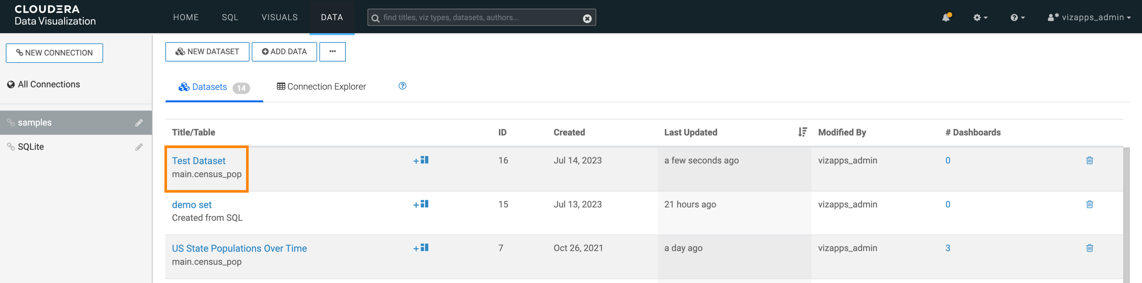1142x283 pixels.
Task: Toggle sort order on Last Updated column
Action: [802, 132]
